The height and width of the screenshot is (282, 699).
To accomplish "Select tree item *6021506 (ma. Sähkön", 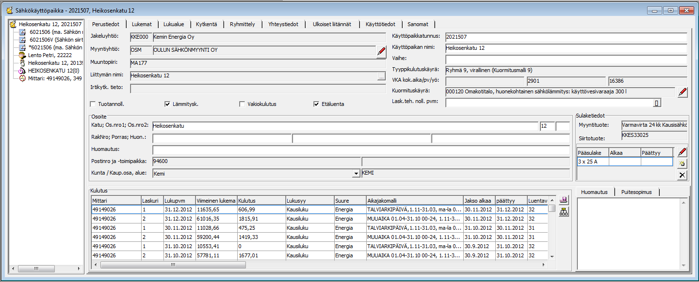I will (x=56, y=47).
